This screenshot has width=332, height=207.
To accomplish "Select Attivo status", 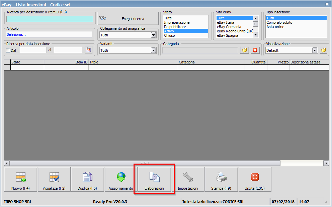I will (x=186, y=31).
